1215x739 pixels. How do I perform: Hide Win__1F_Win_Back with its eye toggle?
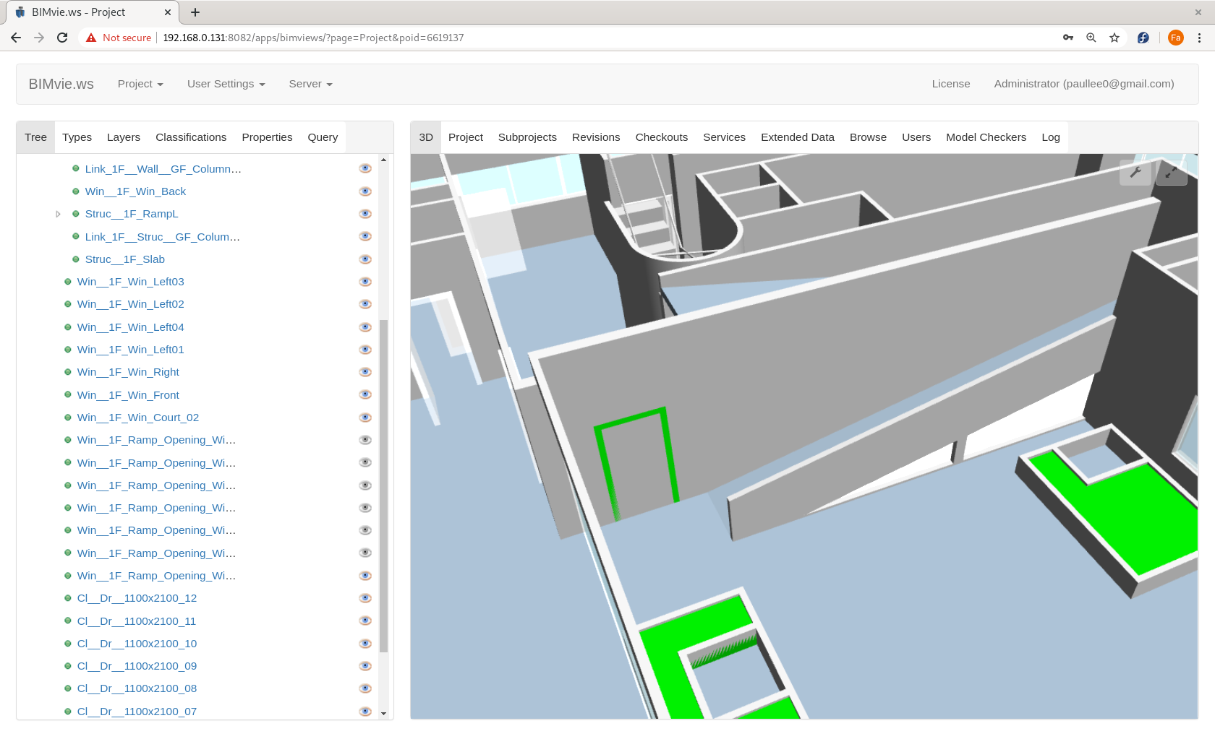click(x=365, y=191)
